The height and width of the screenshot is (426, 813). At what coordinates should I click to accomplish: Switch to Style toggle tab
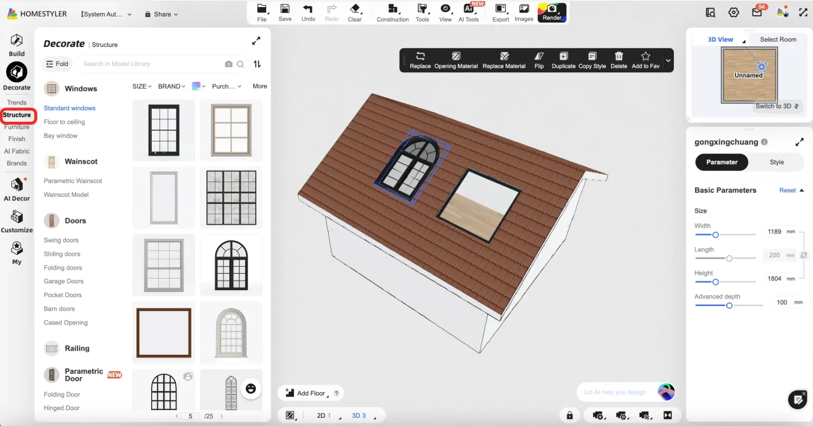[x=777, y=162]
